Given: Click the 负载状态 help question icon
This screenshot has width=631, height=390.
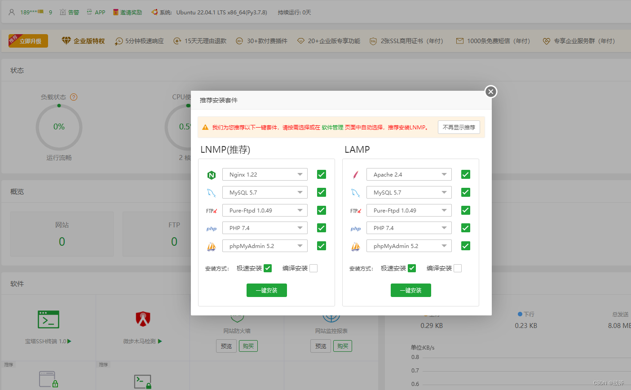Looking at the screenshot, I should (x=74, y=97).
